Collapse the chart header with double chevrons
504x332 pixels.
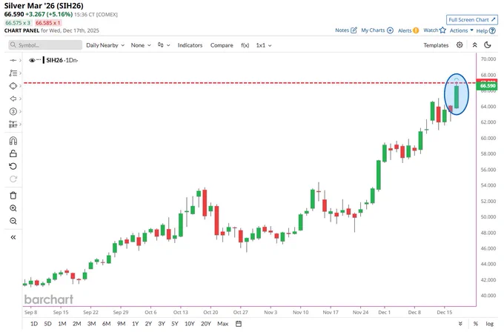pos(475,45)
